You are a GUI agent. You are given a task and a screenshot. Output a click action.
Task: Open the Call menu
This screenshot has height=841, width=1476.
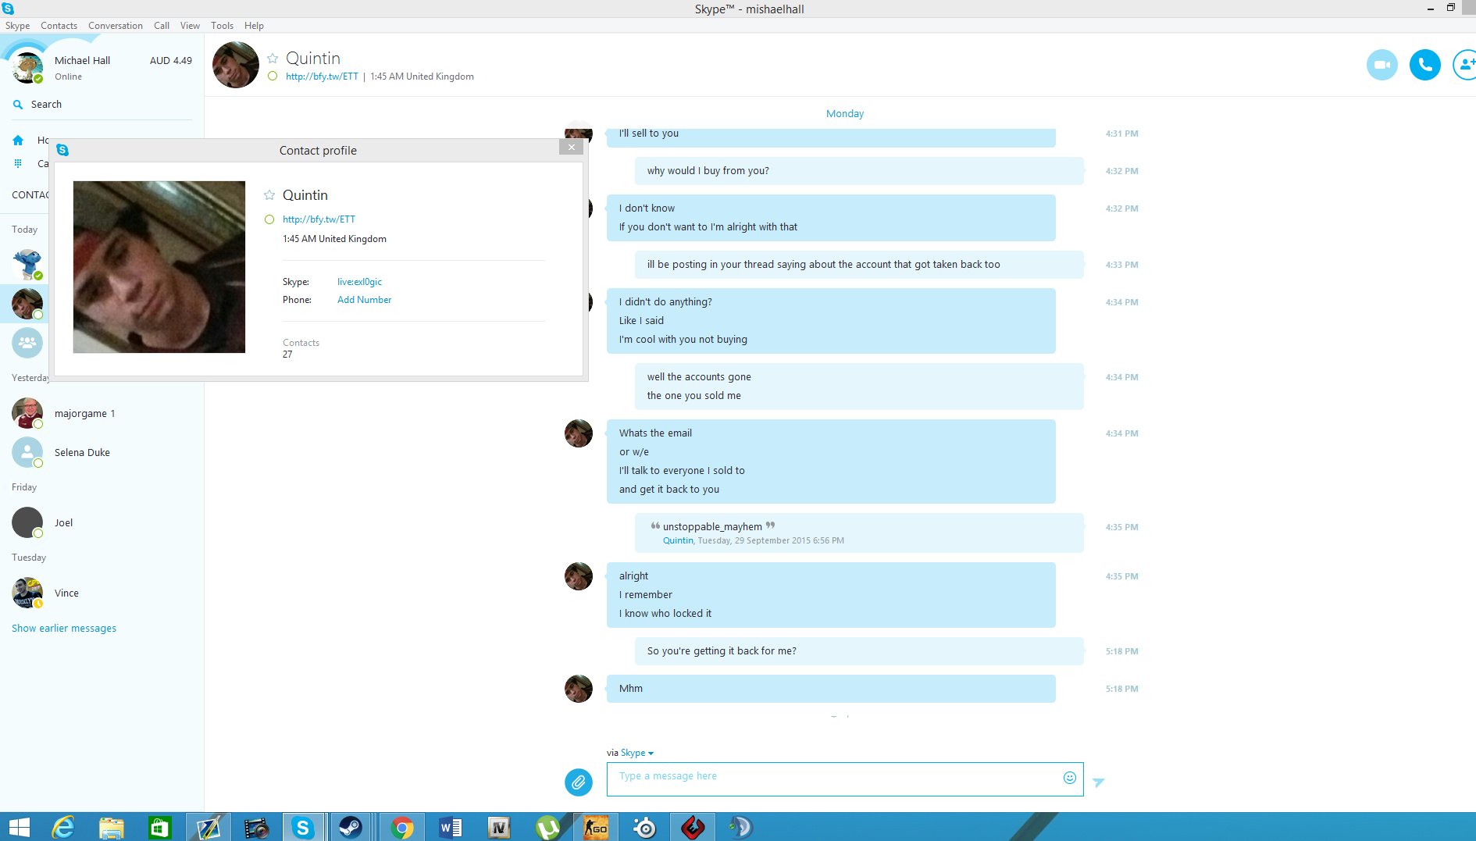pos(162,26)
